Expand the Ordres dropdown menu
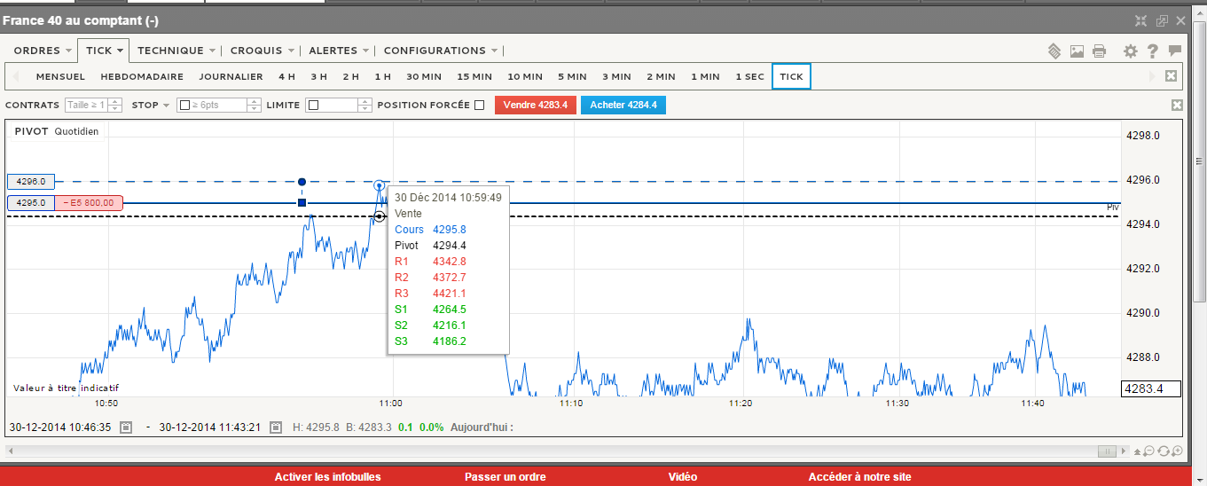 click(43, 51)
